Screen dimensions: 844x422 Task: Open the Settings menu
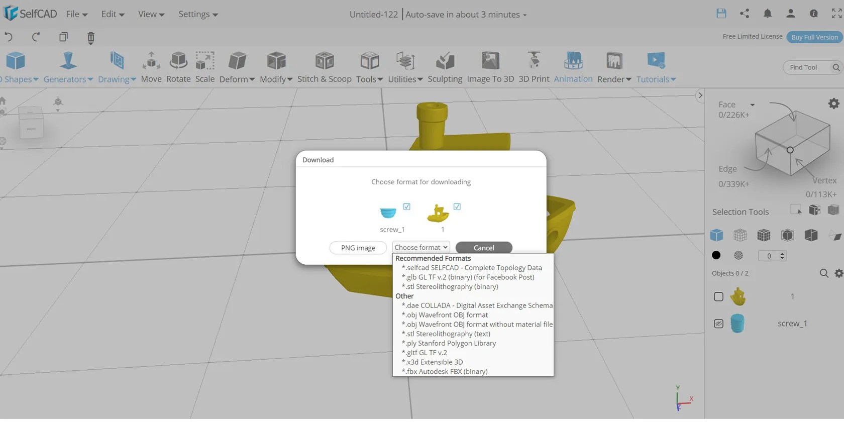tap(198, 14)
